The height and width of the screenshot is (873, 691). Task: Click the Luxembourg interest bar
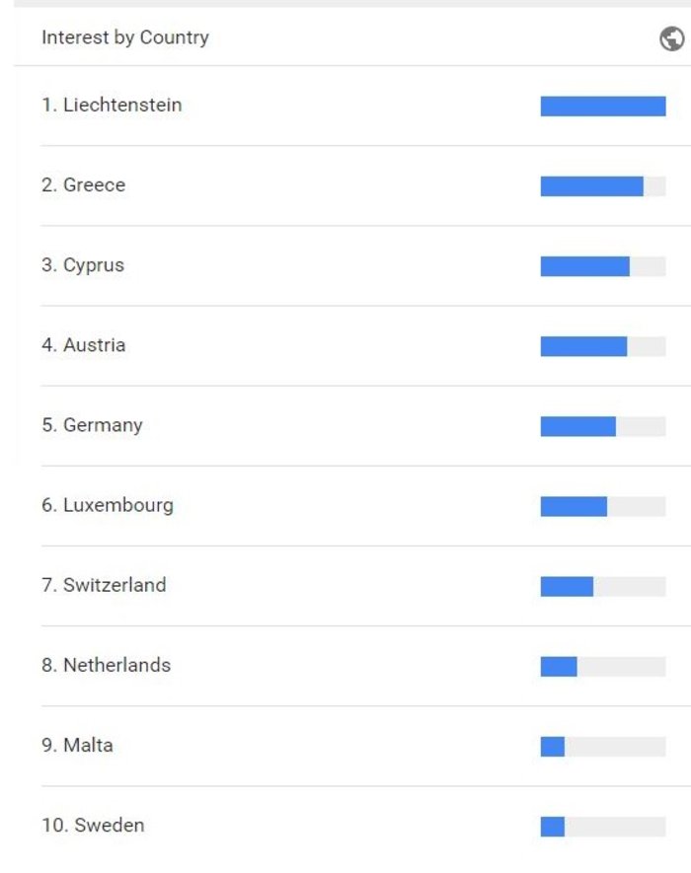coord(574,506)
